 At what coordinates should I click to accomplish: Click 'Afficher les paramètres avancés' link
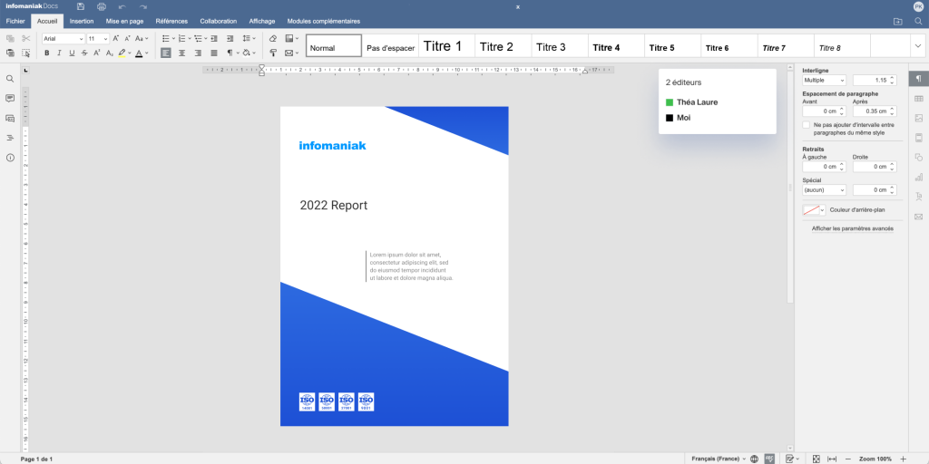852,228
